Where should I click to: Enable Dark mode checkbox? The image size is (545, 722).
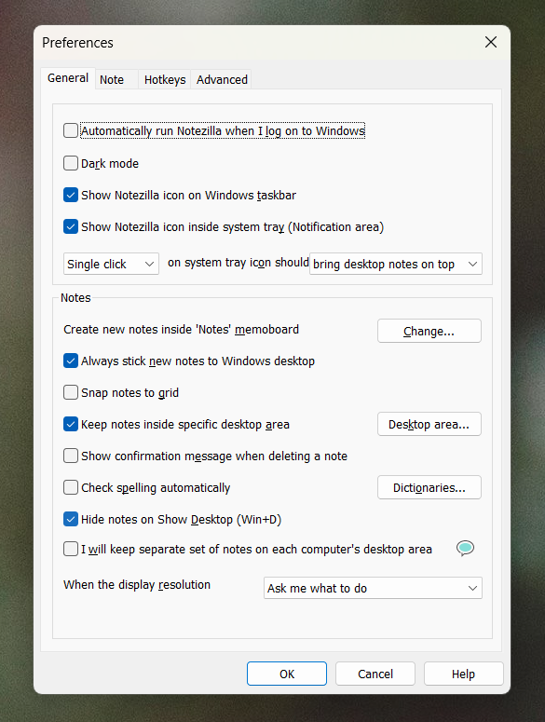pyautogui.click(x=71, y=163)
